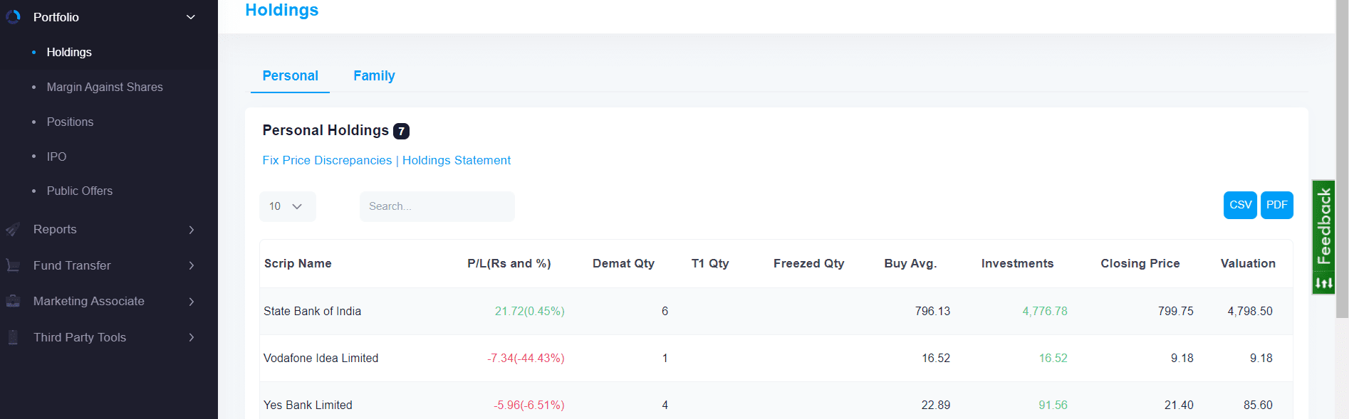Click Yes Bank investment value 91.56

[x=1053, y=405]
